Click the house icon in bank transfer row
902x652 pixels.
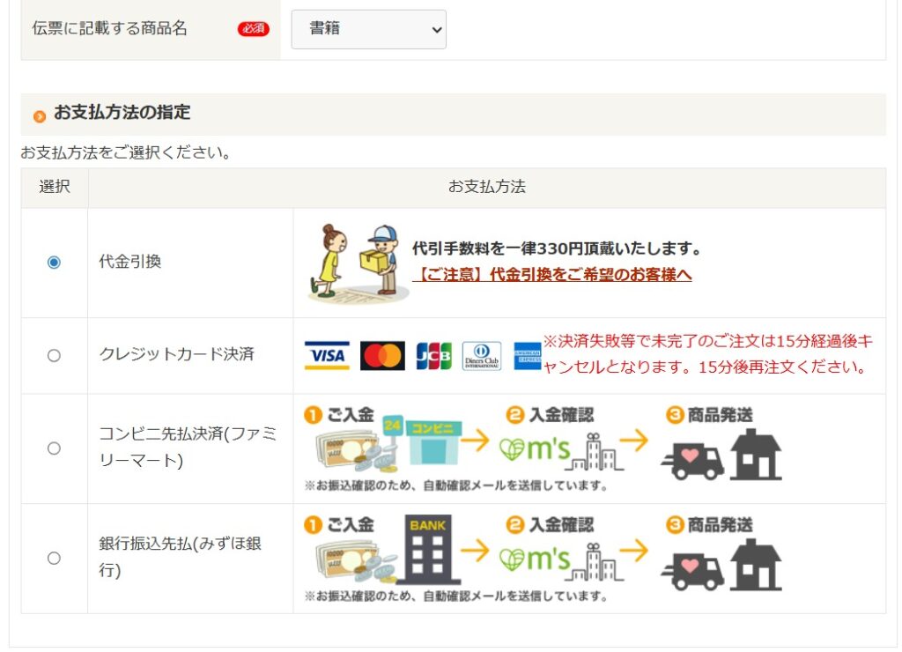point(756,565)
